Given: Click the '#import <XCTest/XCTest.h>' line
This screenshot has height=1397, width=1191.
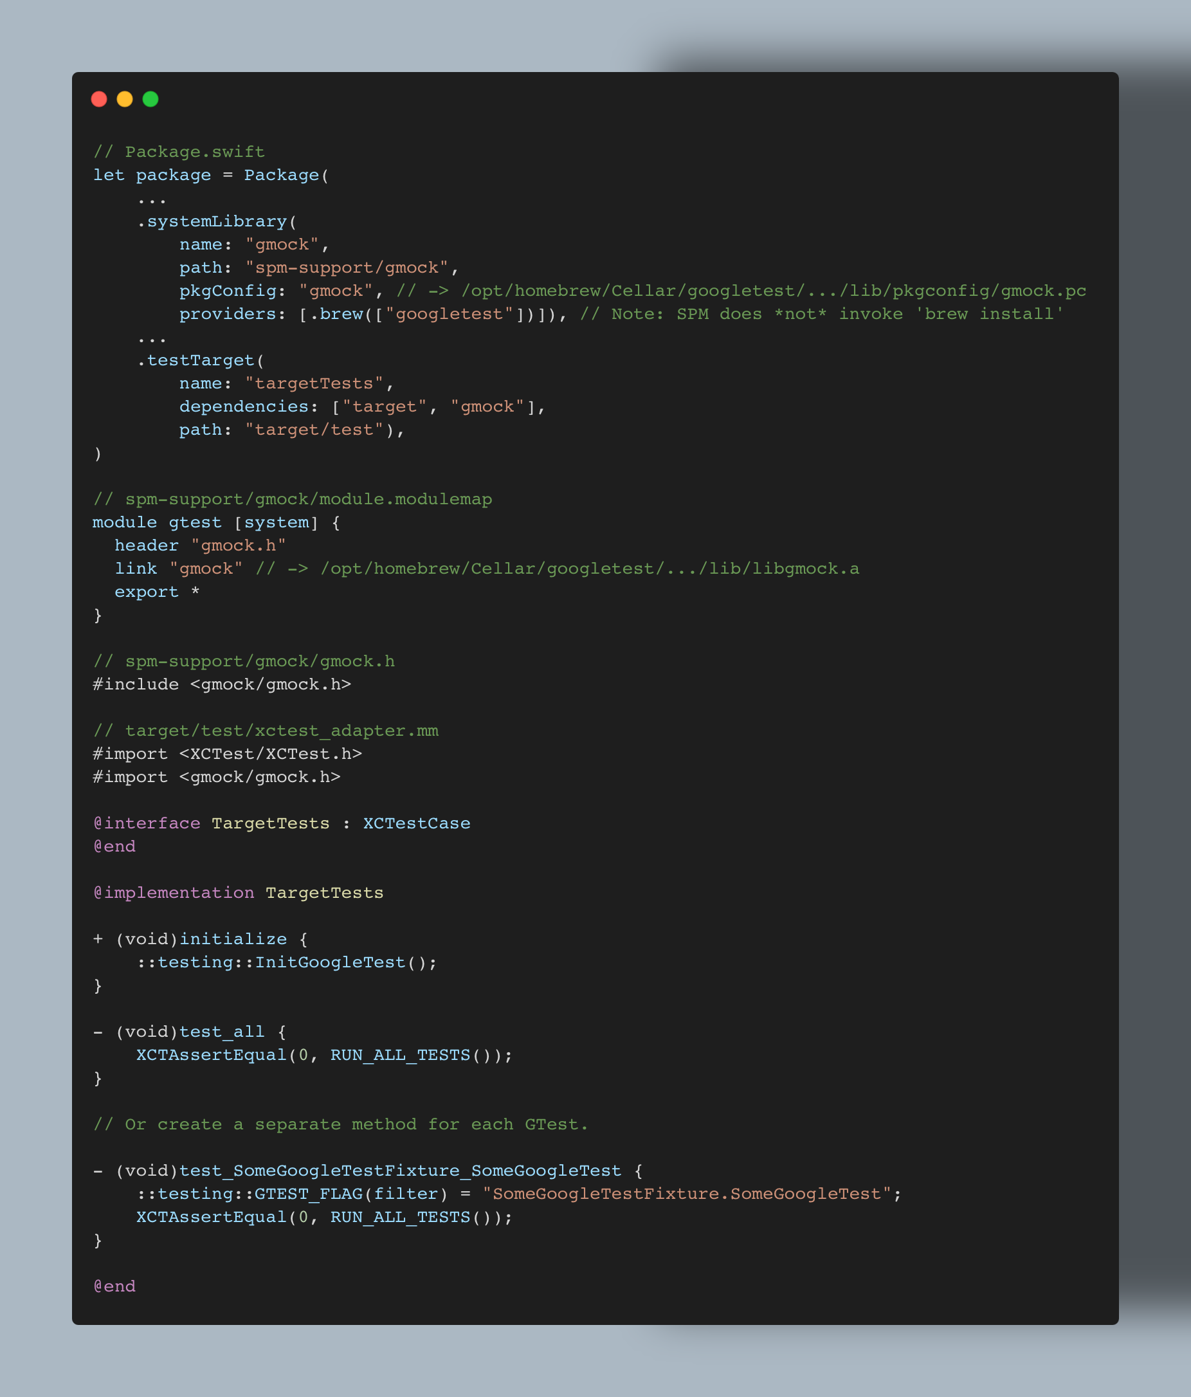Looking at the screenshot, I should click(227, 754).
